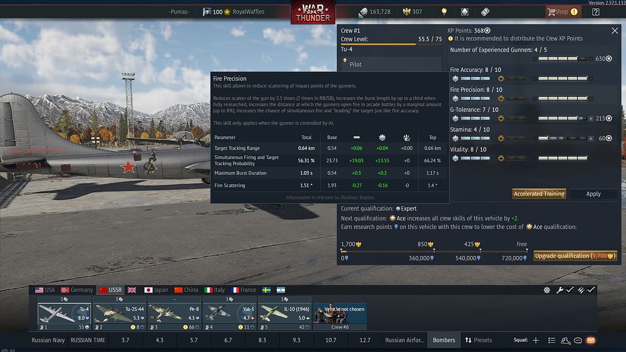
Task: Click Fire Accuracy expert snowflake icon
Action: point(455,79)
